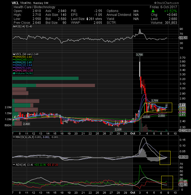Click the 2.709 price label on the chart
Screen dimensions: 191x195
(x=155, y=101)
